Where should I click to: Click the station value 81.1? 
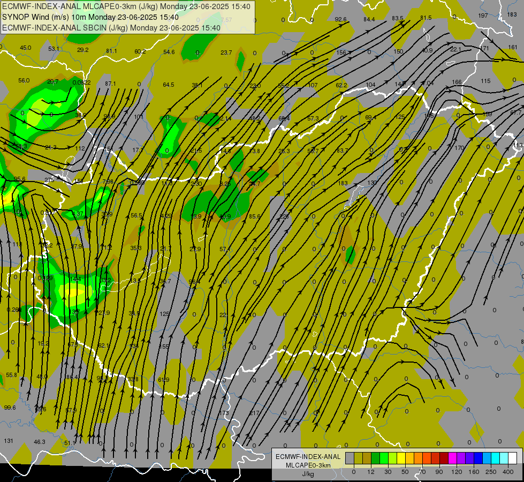[x=112, y=51]
